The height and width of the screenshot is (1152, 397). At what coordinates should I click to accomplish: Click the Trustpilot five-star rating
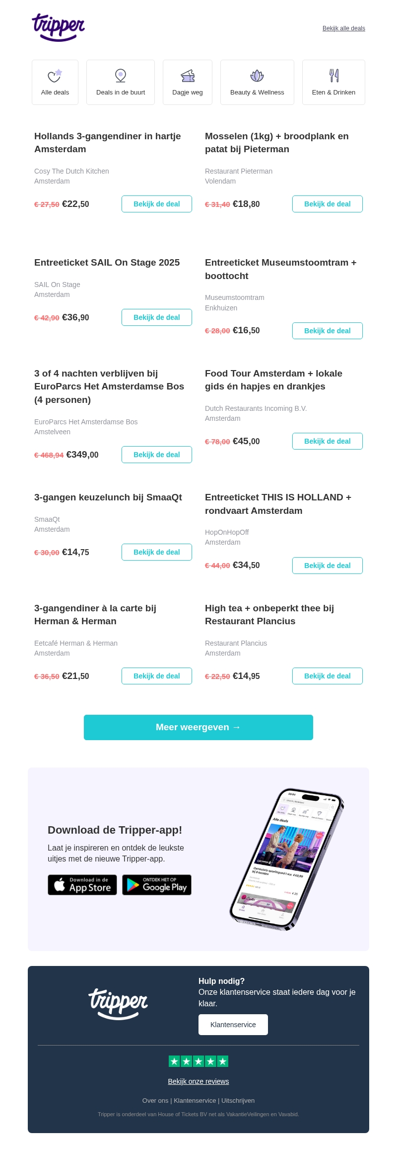coord(198,1061)
